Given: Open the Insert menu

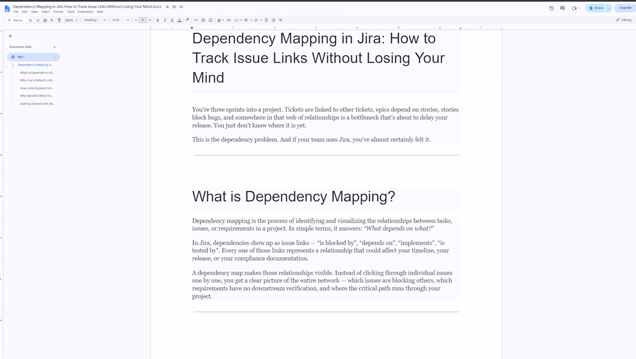Looking at the screenshot, I should click(x=46, y=12).
